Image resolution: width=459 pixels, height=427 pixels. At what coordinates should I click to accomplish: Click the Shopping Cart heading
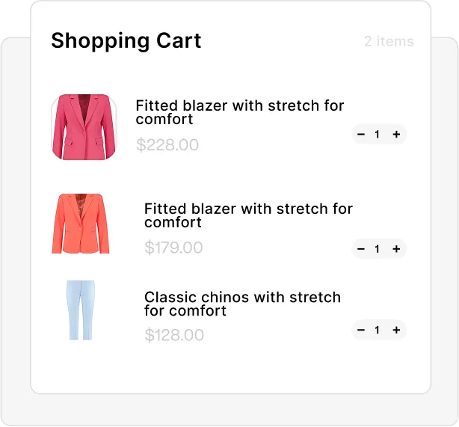[x=126, y=40]
